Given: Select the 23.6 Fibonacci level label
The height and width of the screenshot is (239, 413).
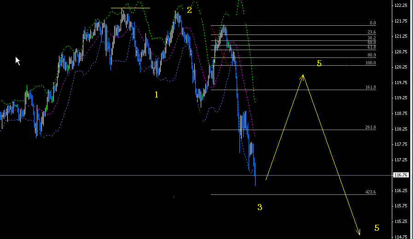Looking at the screenshot, I should [372, 32].
